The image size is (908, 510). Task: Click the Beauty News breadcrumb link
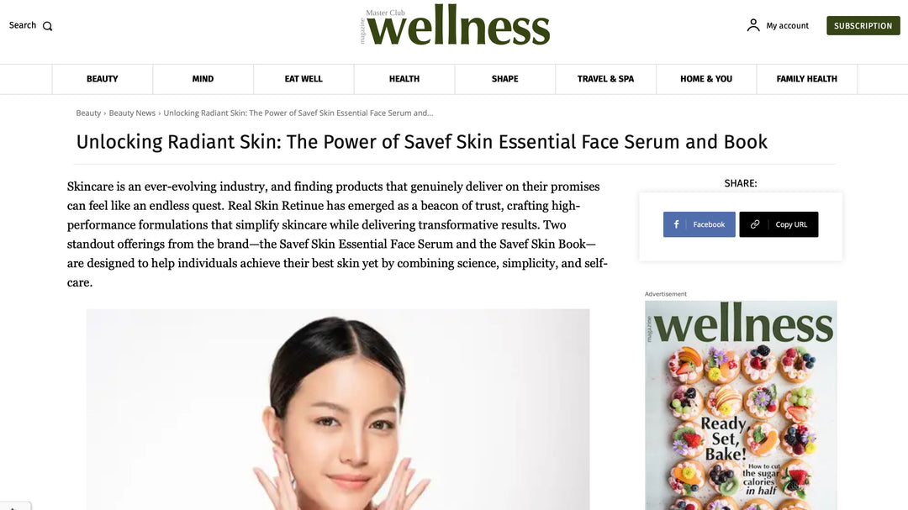pos(132,113)
